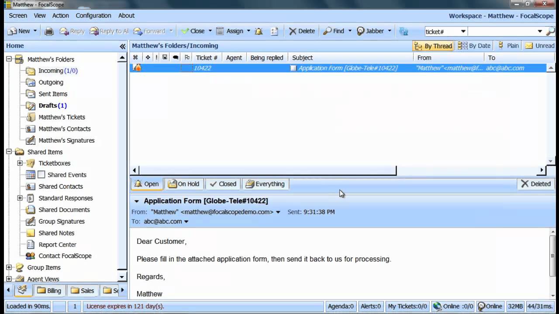Screen dimensions: 559x314
Task: Click the Assign toolbar button
Action: click(230, 31)
